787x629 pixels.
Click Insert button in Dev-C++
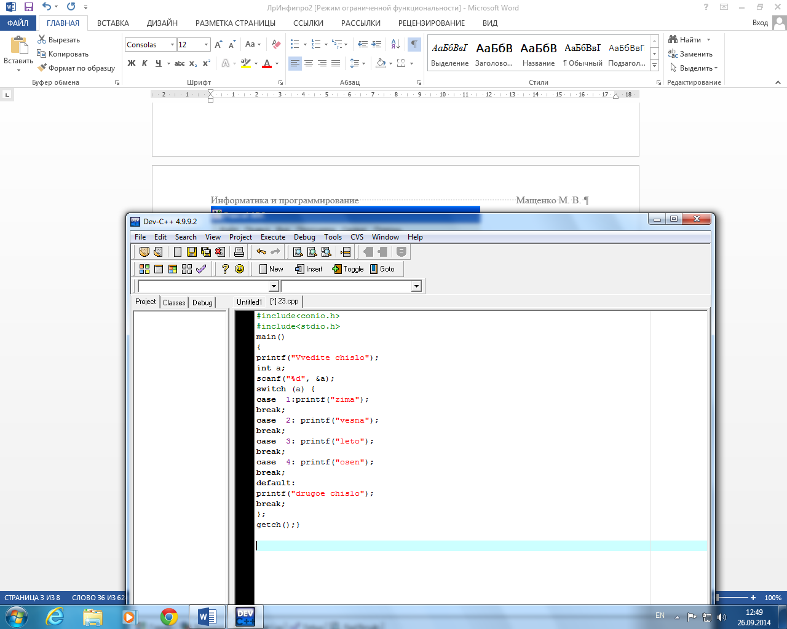(x=309, y=269)
